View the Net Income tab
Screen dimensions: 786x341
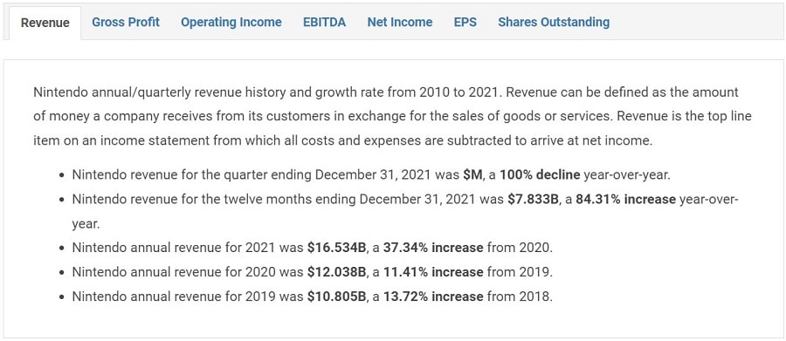point(399,22)
